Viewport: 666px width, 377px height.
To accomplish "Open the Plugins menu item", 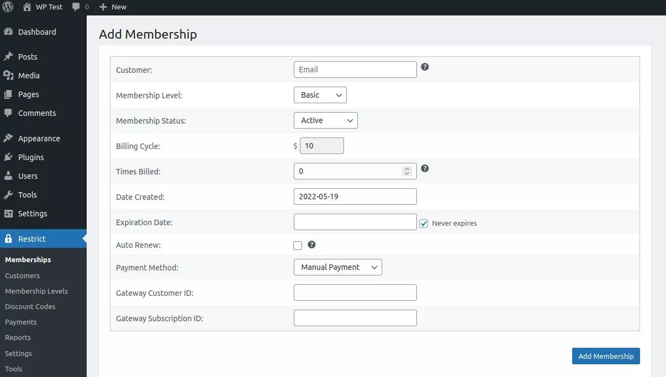I will pyautogui.click(x=43, y=157).
